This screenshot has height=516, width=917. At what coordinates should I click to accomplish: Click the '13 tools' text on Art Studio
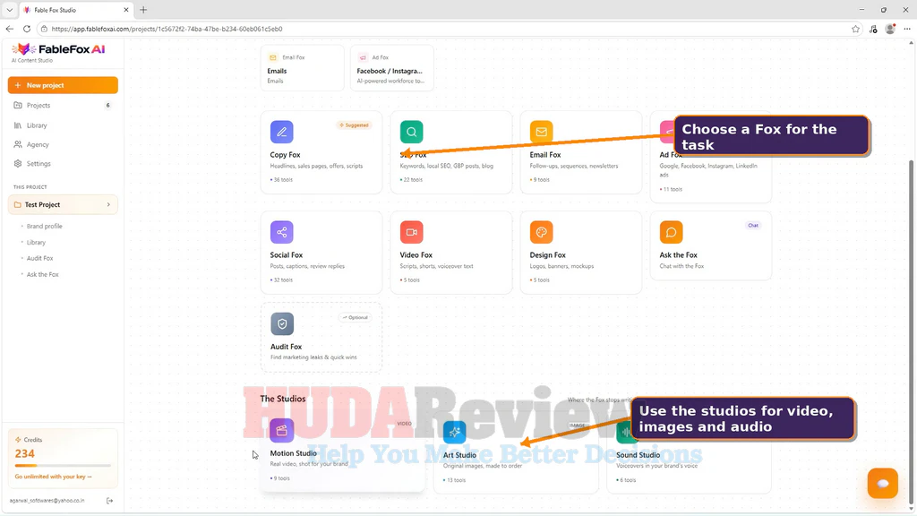[x=456, y=480]
